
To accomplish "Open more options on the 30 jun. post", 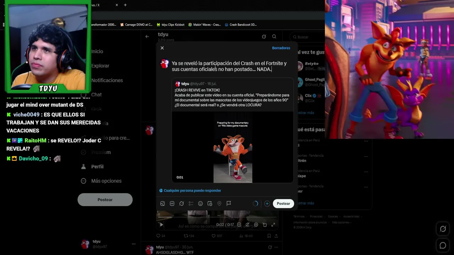I will [x=276, y=247].
